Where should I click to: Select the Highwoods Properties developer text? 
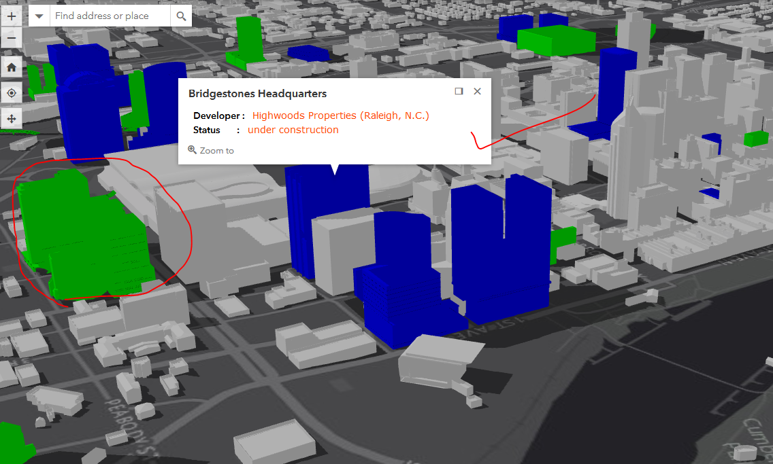click(341, 115)
